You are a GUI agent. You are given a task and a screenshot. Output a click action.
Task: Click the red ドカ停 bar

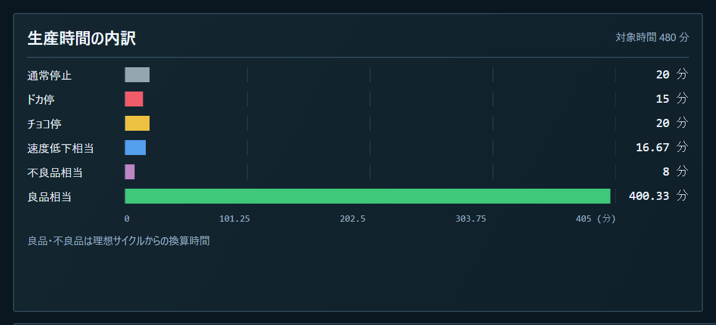134,99
